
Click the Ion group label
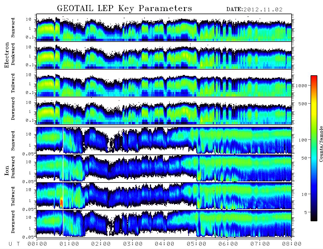click(x=7, y=171)
